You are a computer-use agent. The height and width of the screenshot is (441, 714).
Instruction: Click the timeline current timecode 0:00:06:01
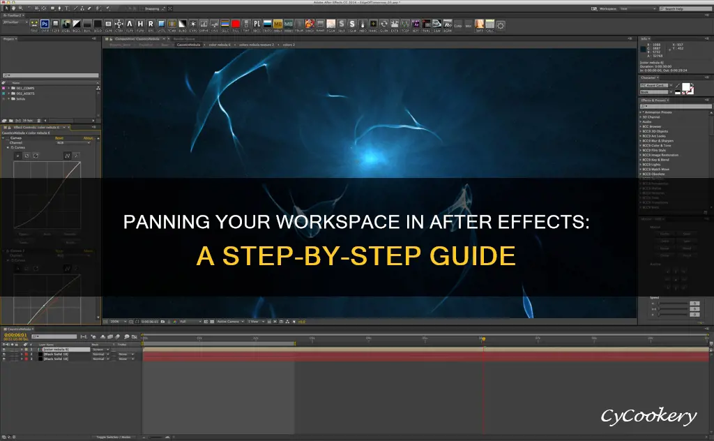pyautogui.click(x=15, y=335)
